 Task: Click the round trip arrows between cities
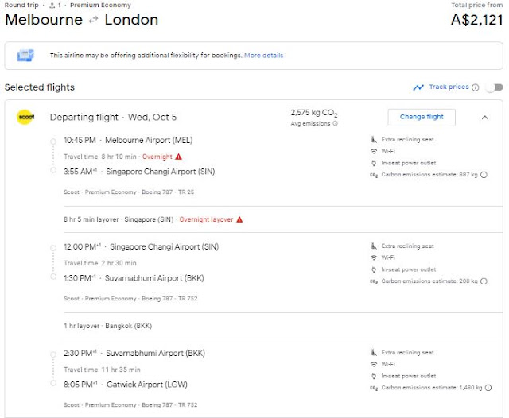click(x=93, y=20)
